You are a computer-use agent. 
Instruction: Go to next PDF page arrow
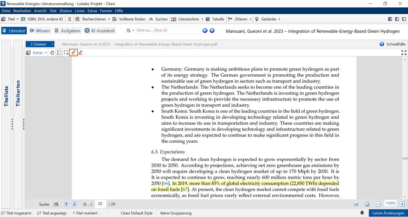(x=74, y=204)
